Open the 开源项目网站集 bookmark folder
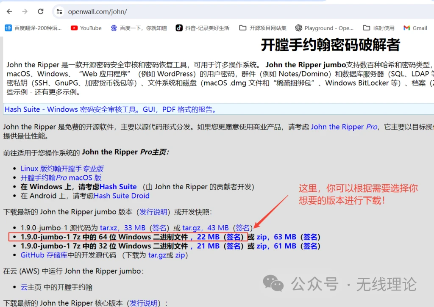This screenshot has width=434, height=307. coord(263,28)
